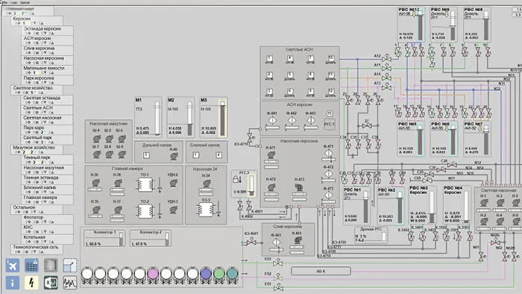Open tank panel РВС №3 Керосин
Viewport: 522px width, 294px height.
click(x=423, y=204)
